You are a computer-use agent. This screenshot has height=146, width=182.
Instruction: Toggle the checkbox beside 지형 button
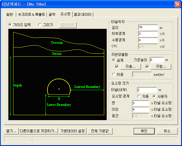coord(147,67)
